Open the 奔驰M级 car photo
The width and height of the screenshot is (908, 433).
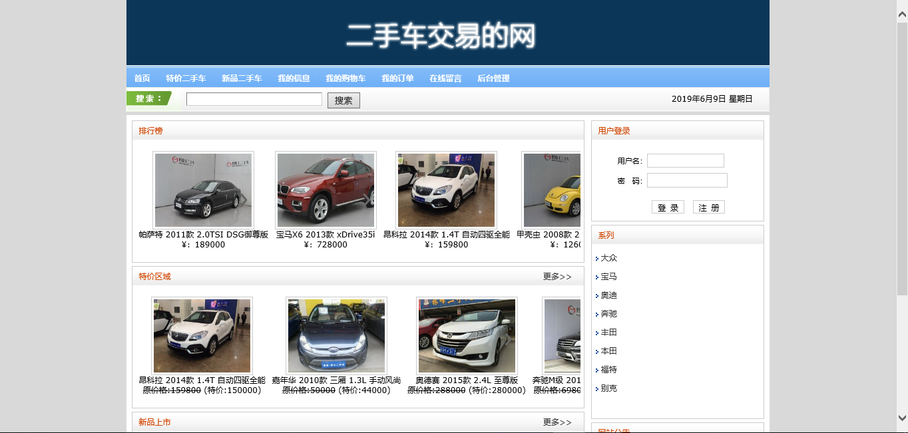pyautogui.click(x=561, y=336)
